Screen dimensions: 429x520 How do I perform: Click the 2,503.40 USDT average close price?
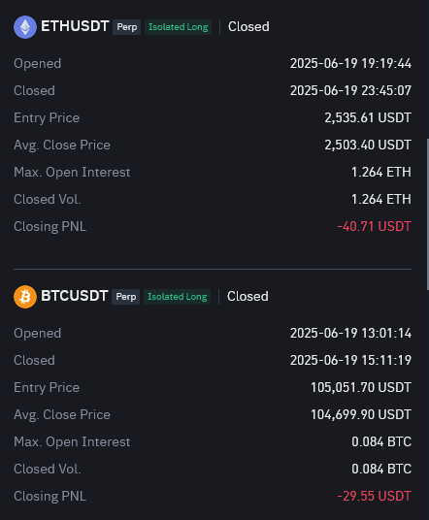tap(368, 145)
